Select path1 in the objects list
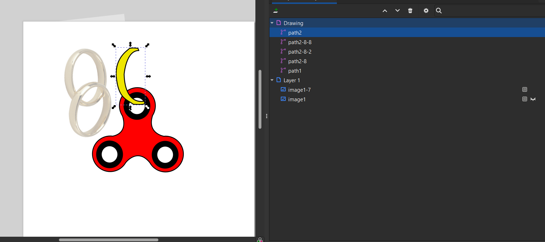Image resolution: width=545 pixels, height=242 pixels. pos(295,71)
